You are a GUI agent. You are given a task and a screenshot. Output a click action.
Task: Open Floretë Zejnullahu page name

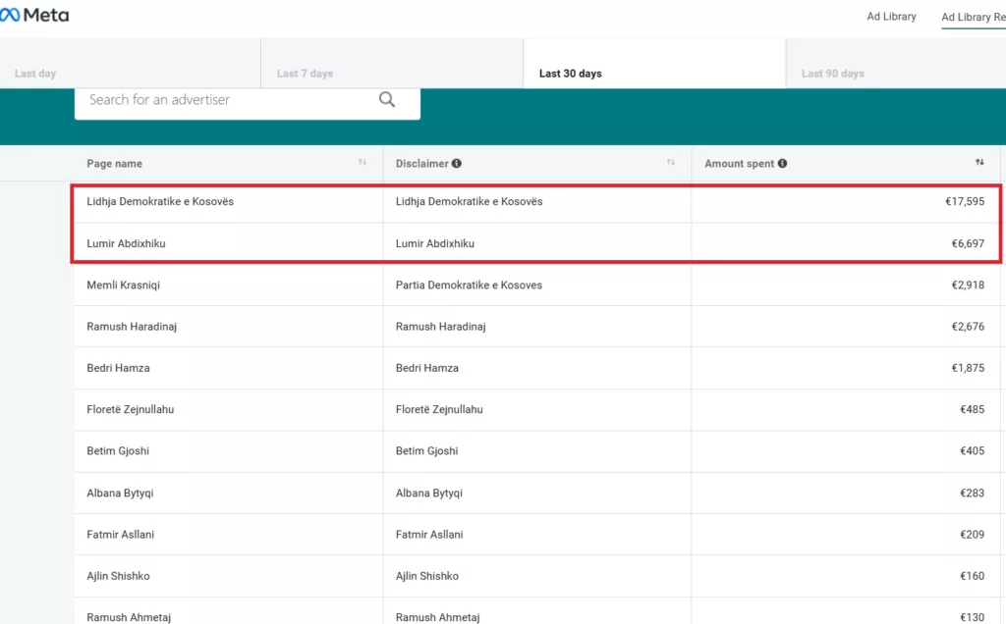coord(131,409)
